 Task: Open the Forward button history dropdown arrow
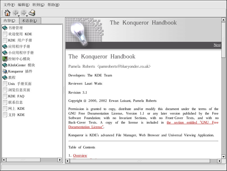coord(27,16)
